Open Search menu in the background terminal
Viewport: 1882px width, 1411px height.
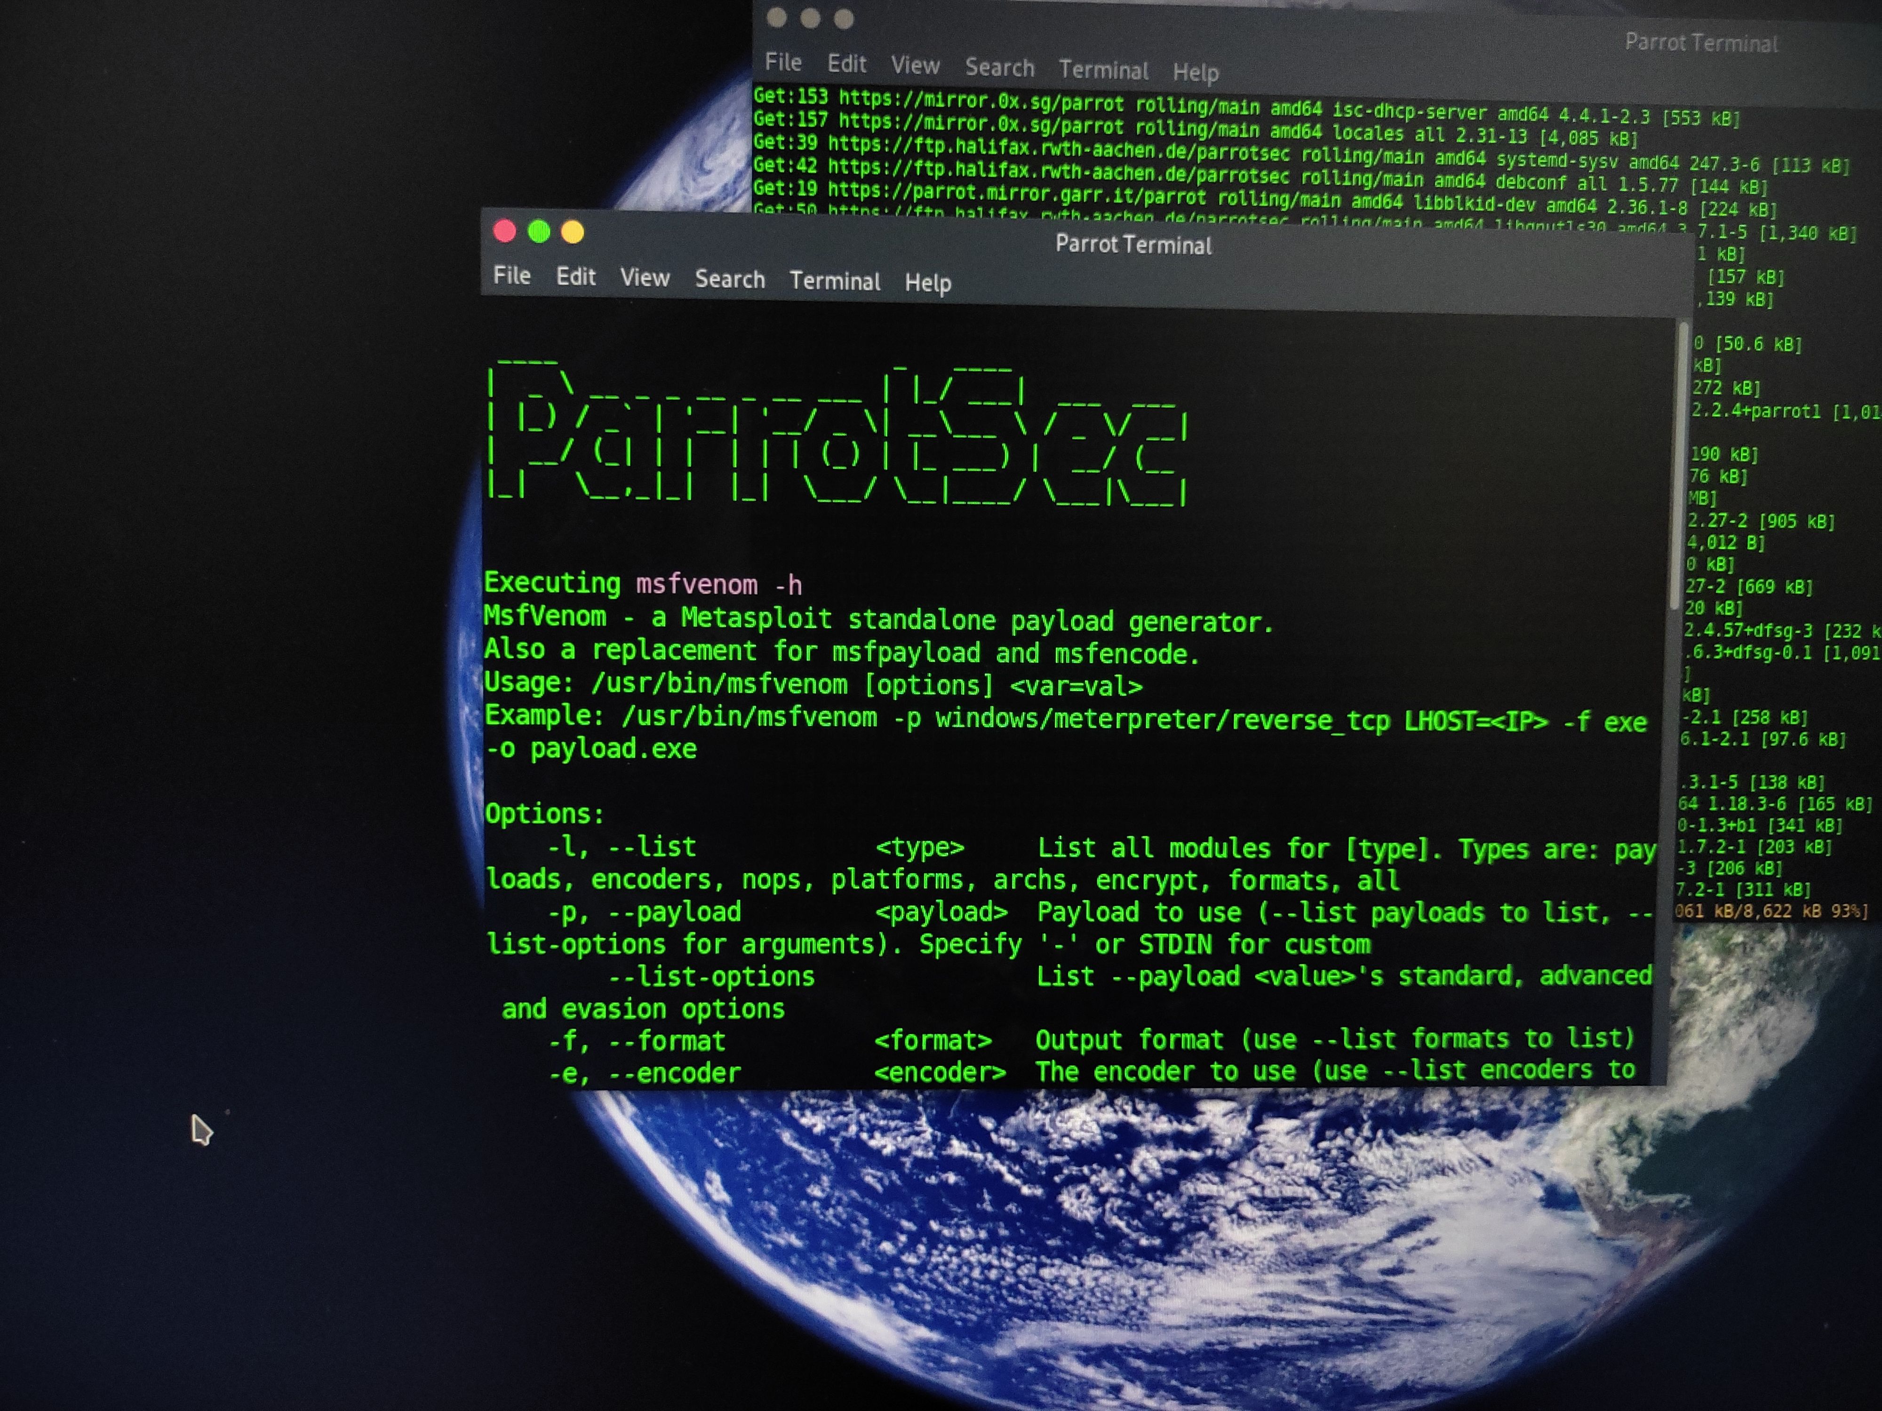pos(999,67)
